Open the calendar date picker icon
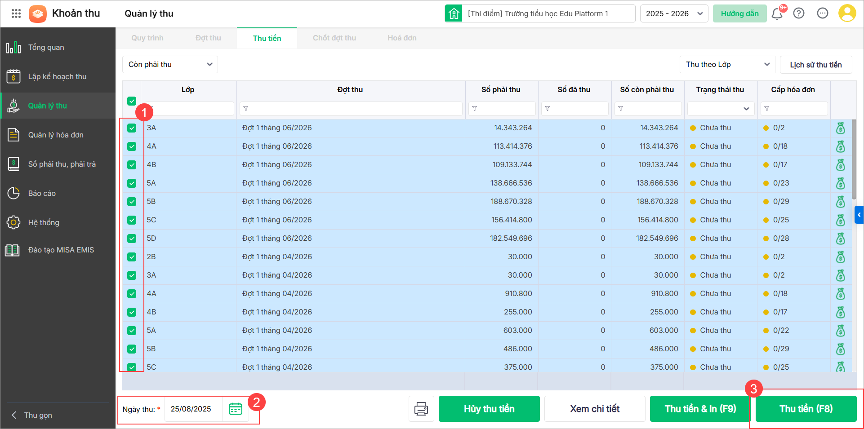This screenshot has width=864, height=429. coord(236,409)
